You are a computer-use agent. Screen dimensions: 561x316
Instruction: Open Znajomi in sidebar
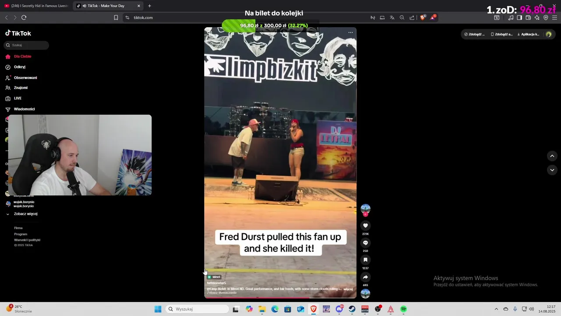click(17, 88)
